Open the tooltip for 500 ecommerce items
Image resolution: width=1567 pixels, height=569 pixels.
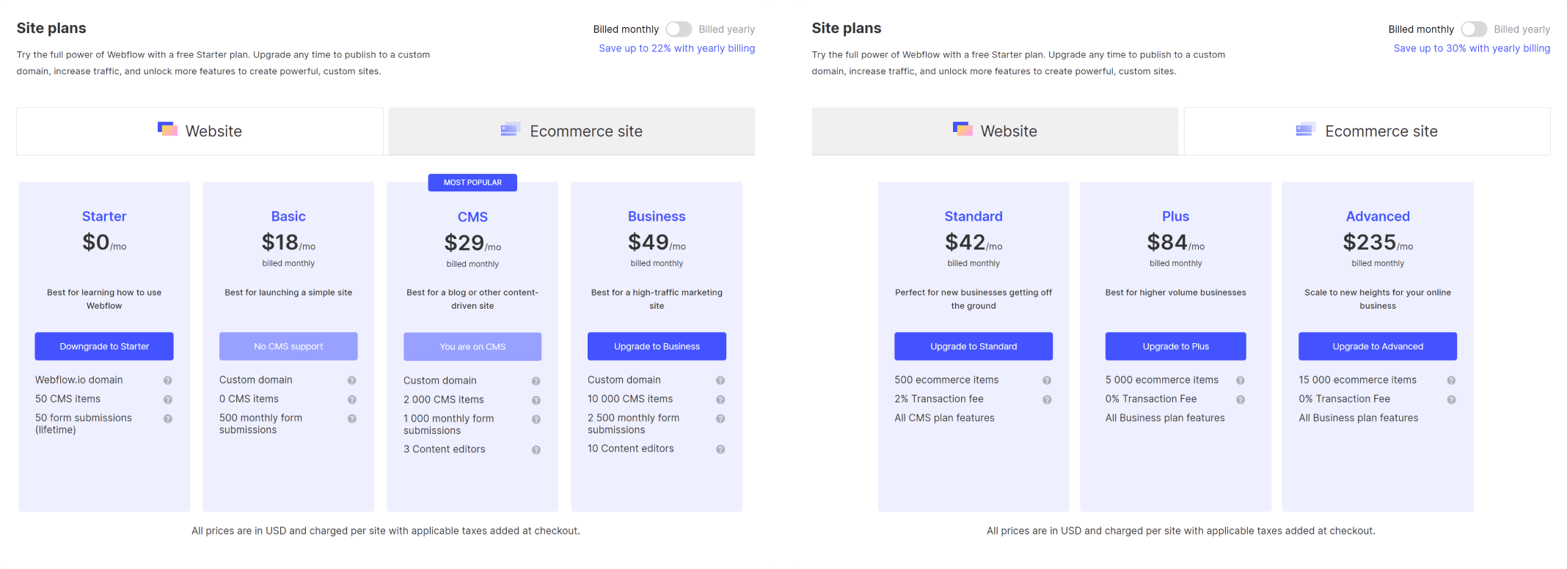(1048, 380)
